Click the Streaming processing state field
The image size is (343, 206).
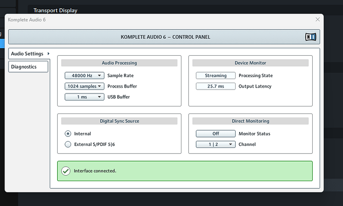216,76
